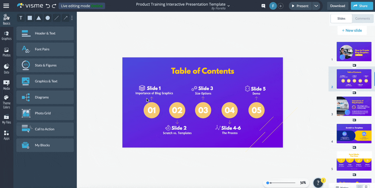Click the Download button

(337, 6)
